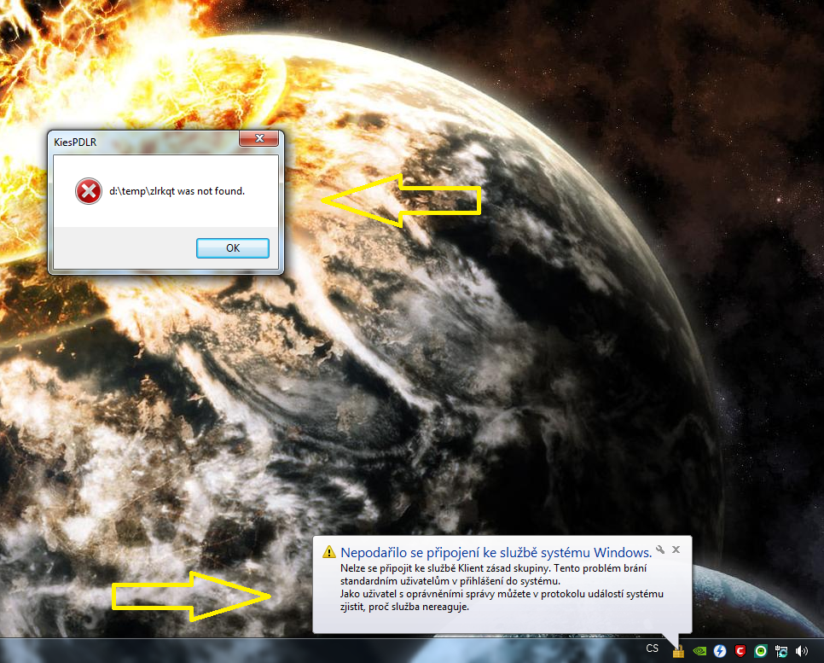Open the NVIDIA tray icon
Image resolution: width=824 pixels, height=663 pixels.
tap(699, 651)
